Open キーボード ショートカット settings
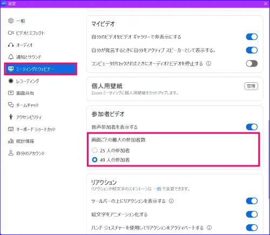270x235 pixels. (40, 129)
